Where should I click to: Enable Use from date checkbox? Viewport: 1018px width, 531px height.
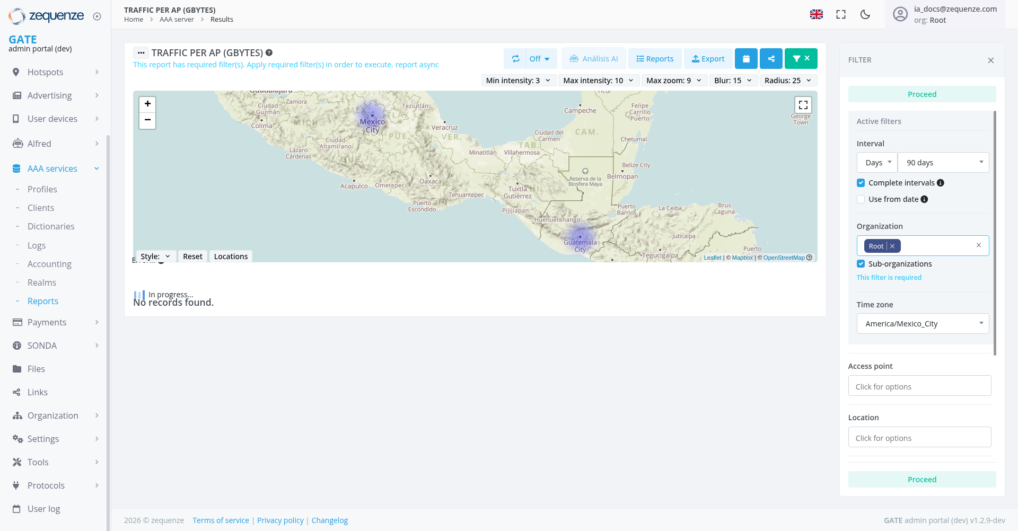coord(861,199)
